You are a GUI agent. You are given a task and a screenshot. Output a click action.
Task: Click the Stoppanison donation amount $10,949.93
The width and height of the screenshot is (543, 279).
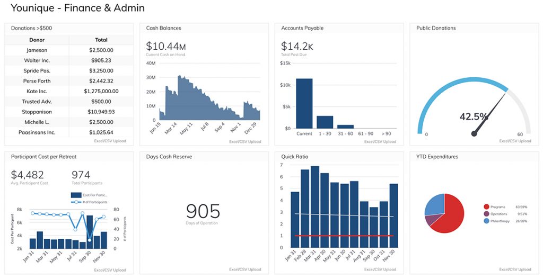(x=101, y=112)
